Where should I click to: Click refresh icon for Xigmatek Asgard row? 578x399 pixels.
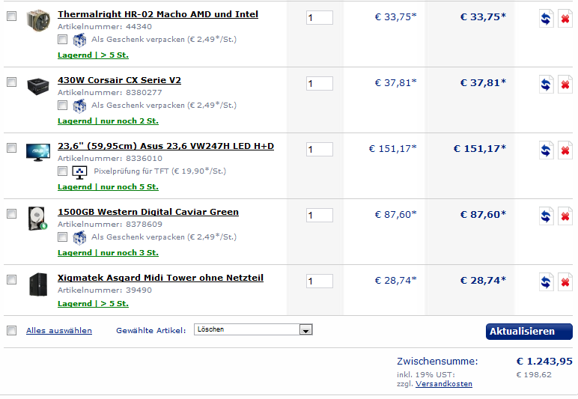tap(547, 282)
